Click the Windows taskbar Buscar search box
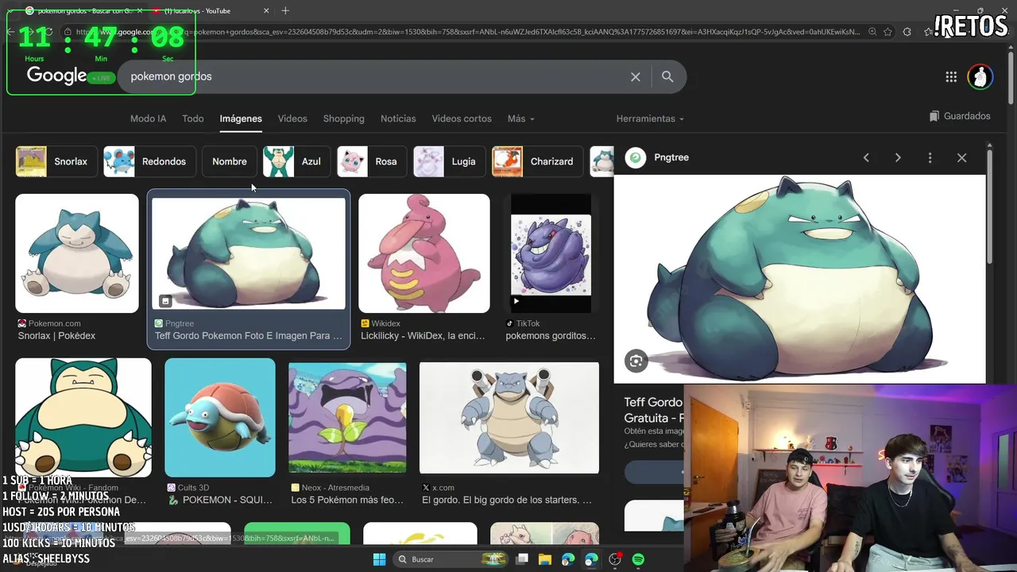Viewport: 1017px width, 572px height. point(450,559)
